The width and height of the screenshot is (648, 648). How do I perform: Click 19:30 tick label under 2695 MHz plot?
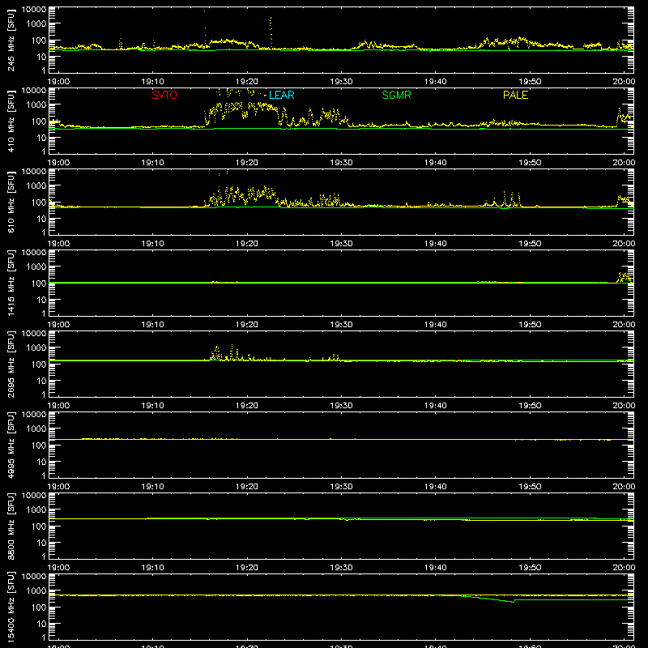tap(341, 406)
